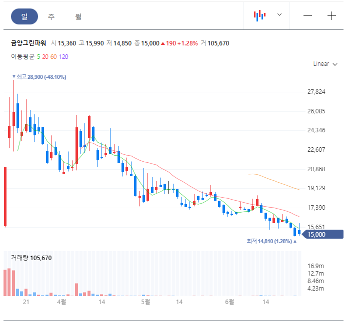The height and width of the screenshot is (329, 348).
Task: Click the high price 고 15,990
Action: pos(91,43)
